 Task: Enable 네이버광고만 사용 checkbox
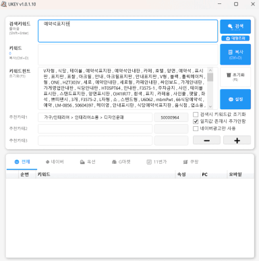pos(196,128)
